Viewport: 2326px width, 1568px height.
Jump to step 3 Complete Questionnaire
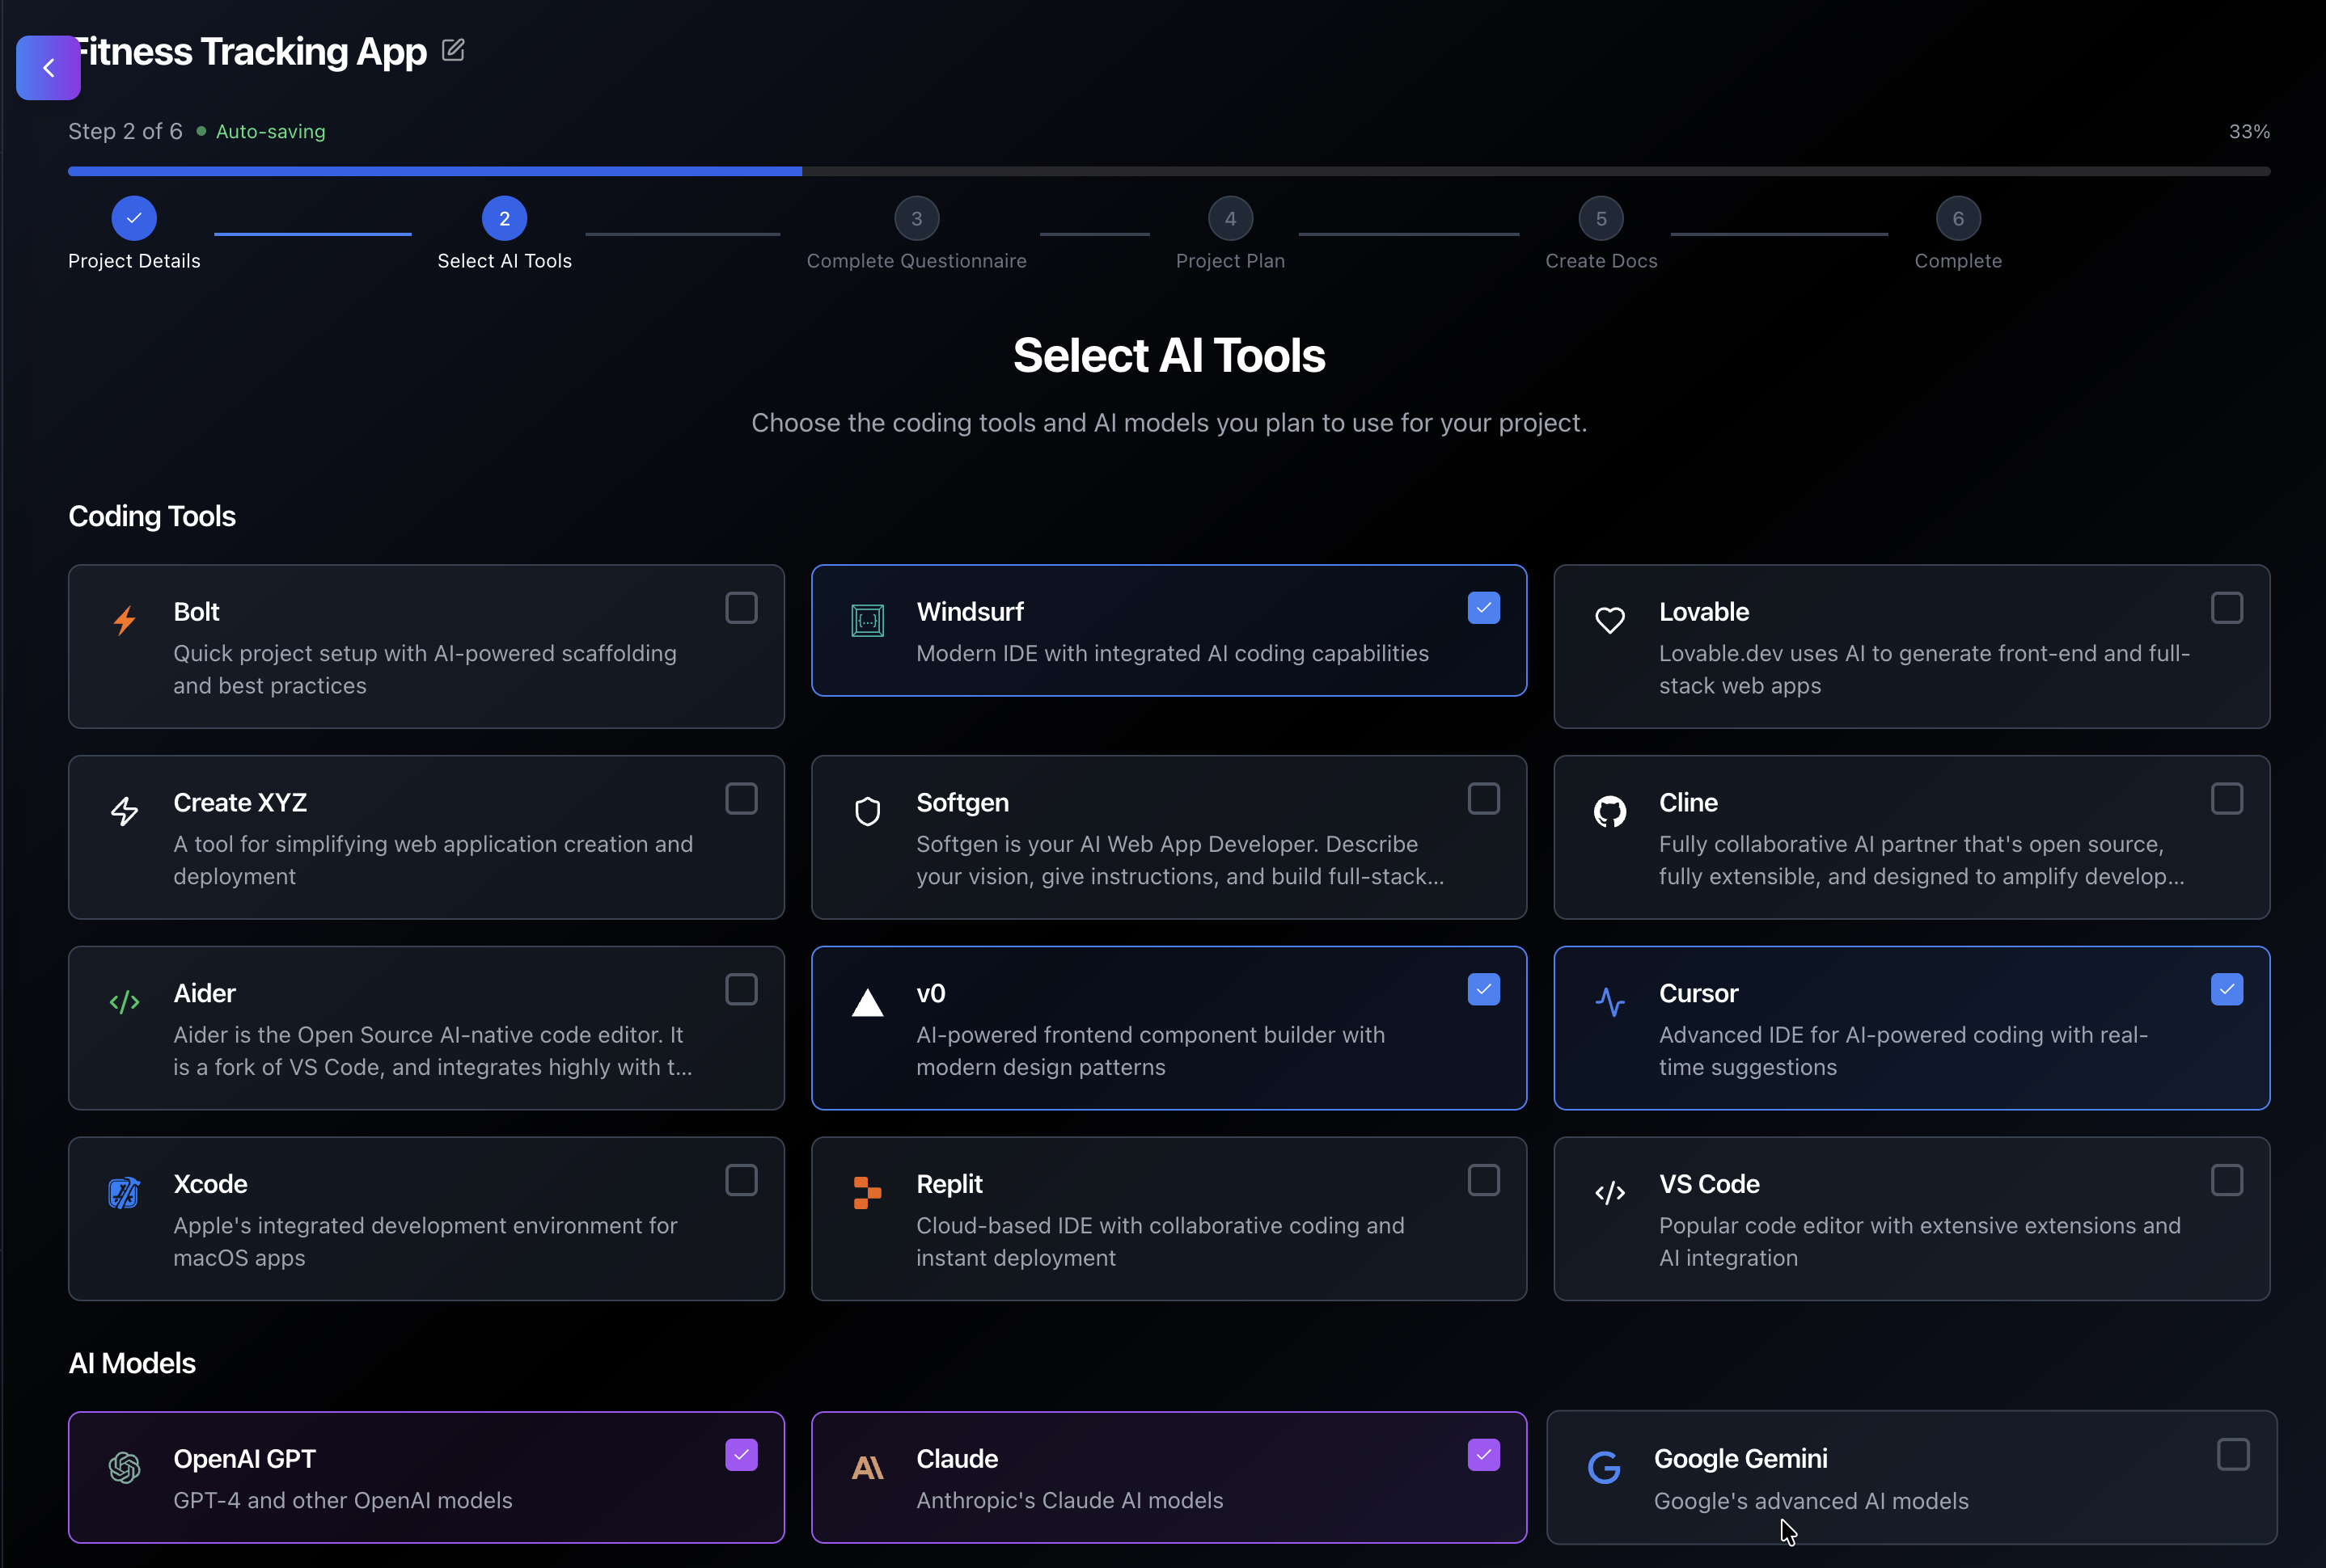916,218
